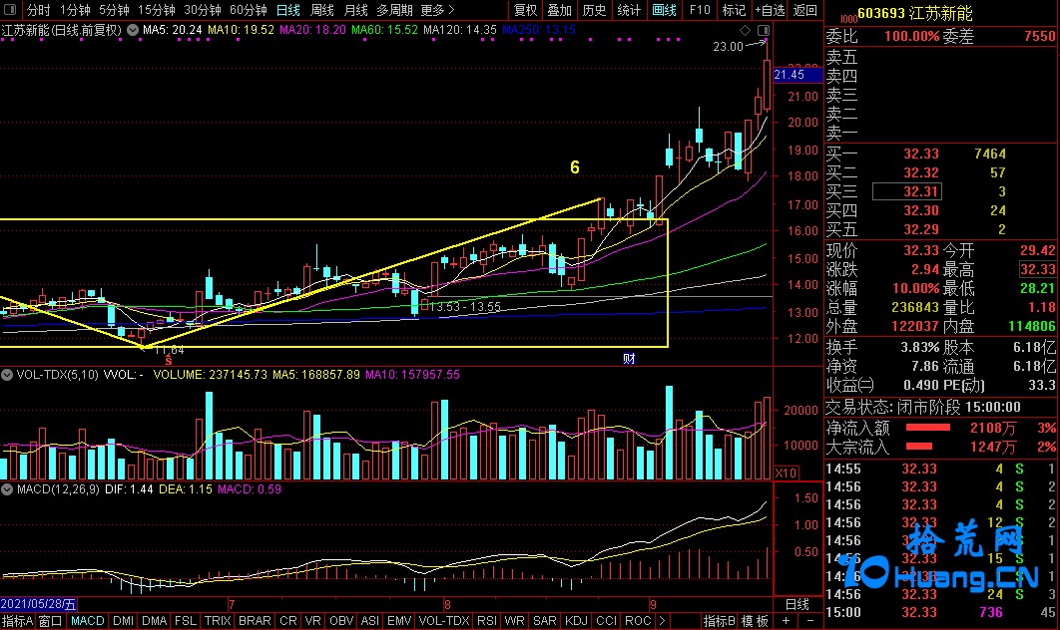Image resolution: width=1060 pixels, height=630 pixels.
Task: Select the BRAR indicator tab
Action: coord(255,621)
